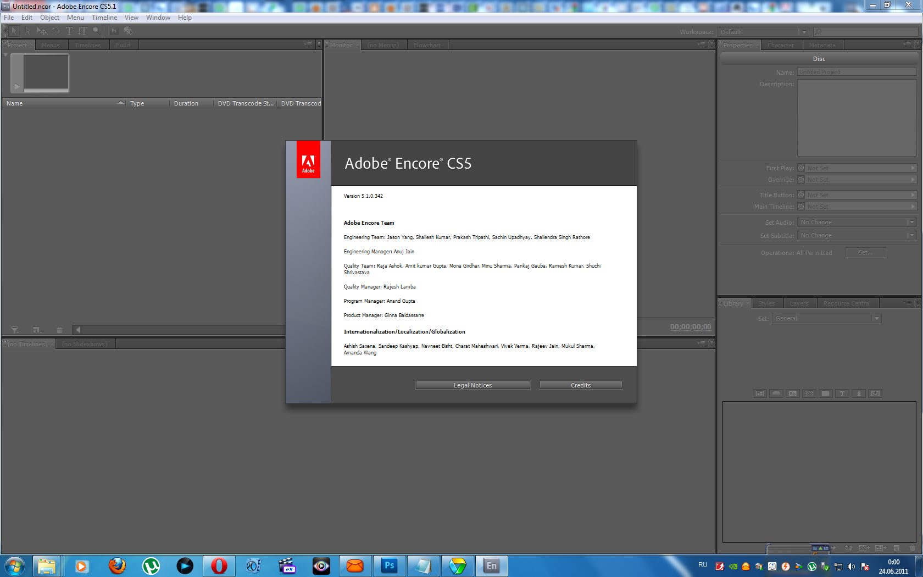Screen dimensions: 923x577
Task: Click Project panel trash icon
Action: coord(59,330)
